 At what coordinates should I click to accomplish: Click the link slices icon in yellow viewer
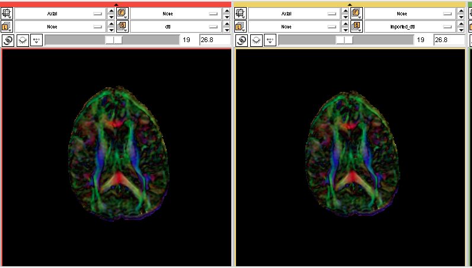[x=241, y=40]
